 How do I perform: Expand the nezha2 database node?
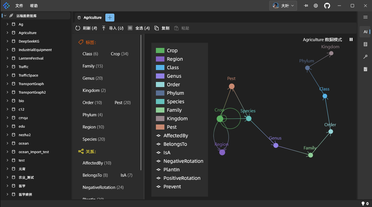tap(7, 135)
